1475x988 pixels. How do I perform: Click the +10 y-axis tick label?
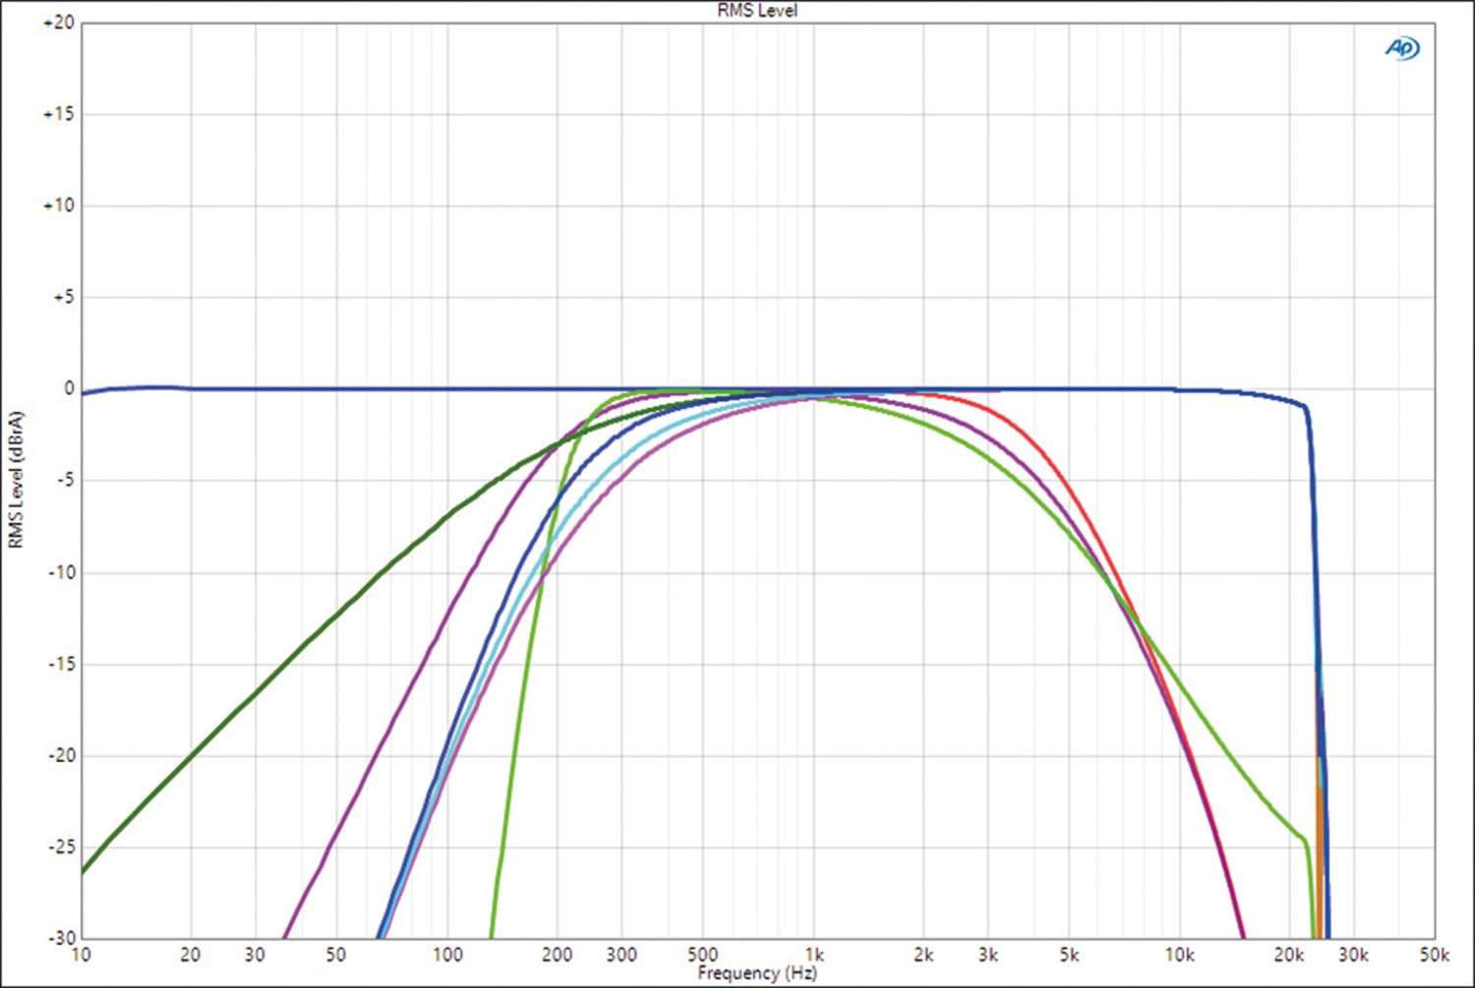point(58,205)
